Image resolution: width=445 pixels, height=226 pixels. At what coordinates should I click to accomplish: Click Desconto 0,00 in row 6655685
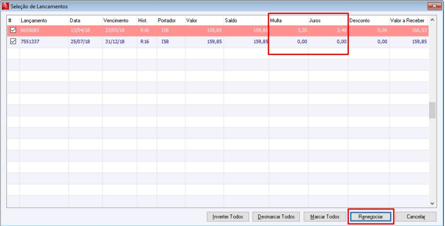[x=382, y=30]
